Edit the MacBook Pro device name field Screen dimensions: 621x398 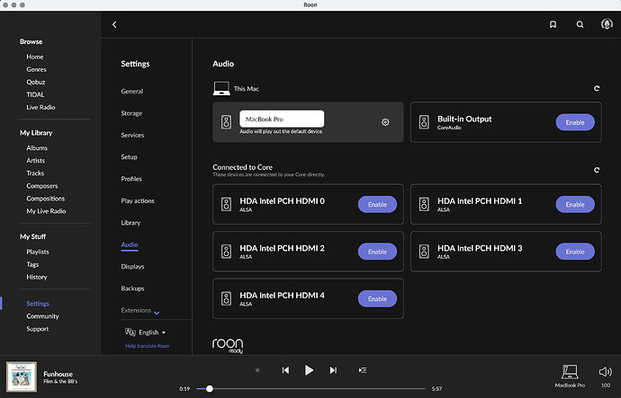pos(282,119)
